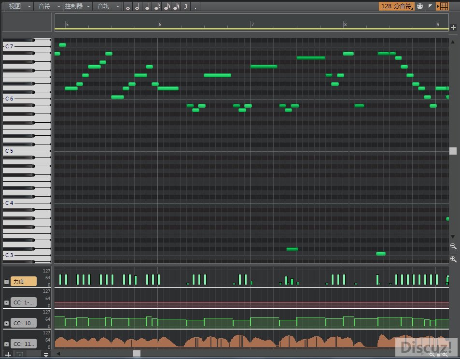Expand dropdown arrow beside 控制器
The height and width of the screenshot is (359, 460).
(x=88, y=6)
